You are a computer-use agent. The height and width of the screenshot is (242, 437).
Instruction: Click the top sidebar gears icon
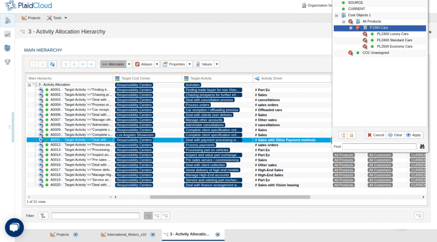coord(8,20)
